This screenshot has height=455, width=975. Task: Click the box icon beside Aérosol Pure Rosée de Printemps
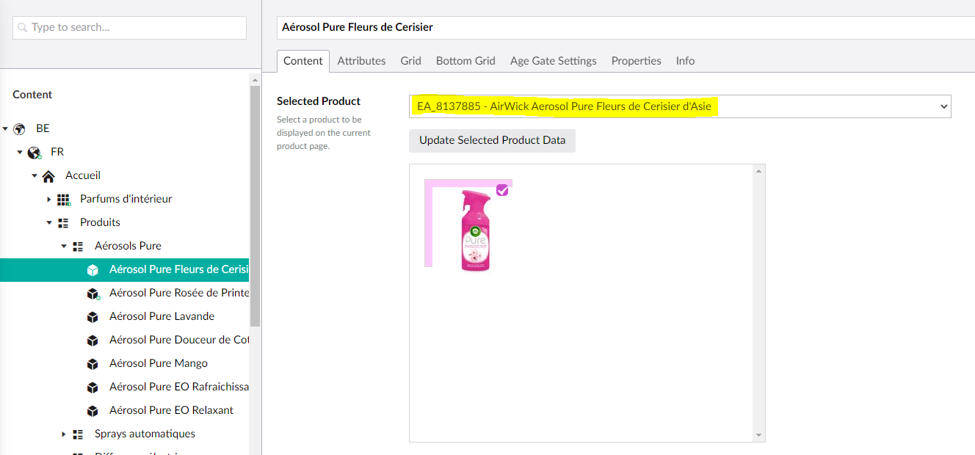coord(93,293)
